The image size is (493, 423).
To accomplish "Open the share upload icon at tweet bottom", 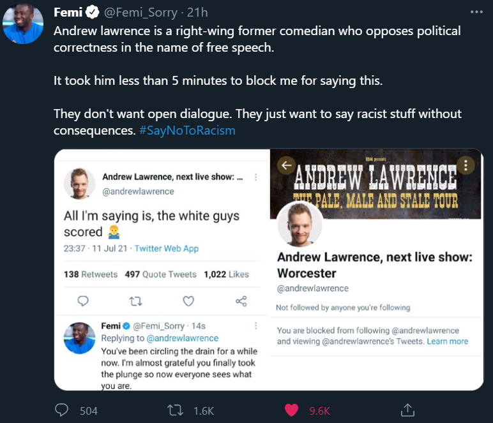I will point(407,410).
